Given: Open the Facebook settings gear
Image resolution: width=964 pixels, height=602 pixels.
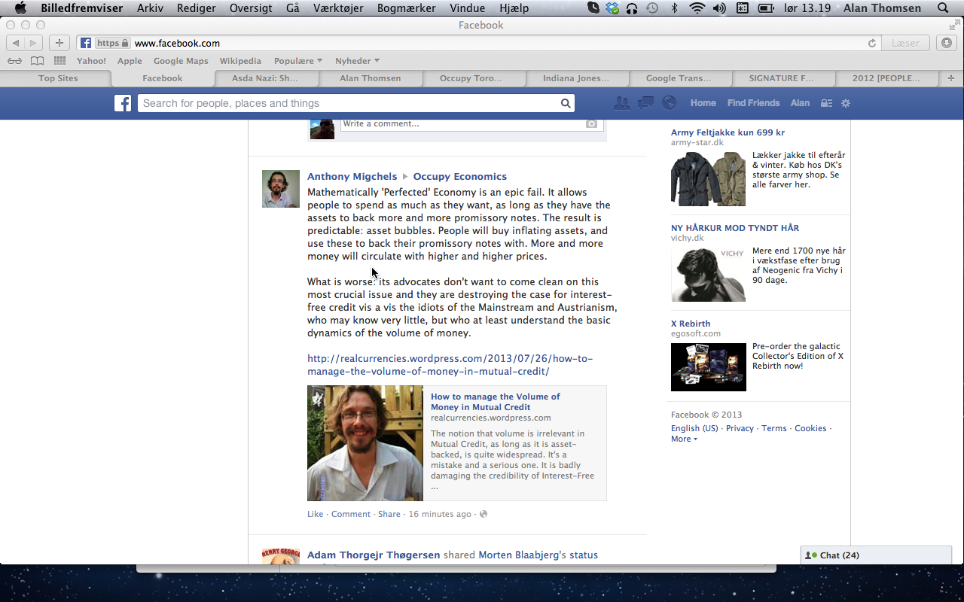Looking at the screenshot, I should point(846,103).
